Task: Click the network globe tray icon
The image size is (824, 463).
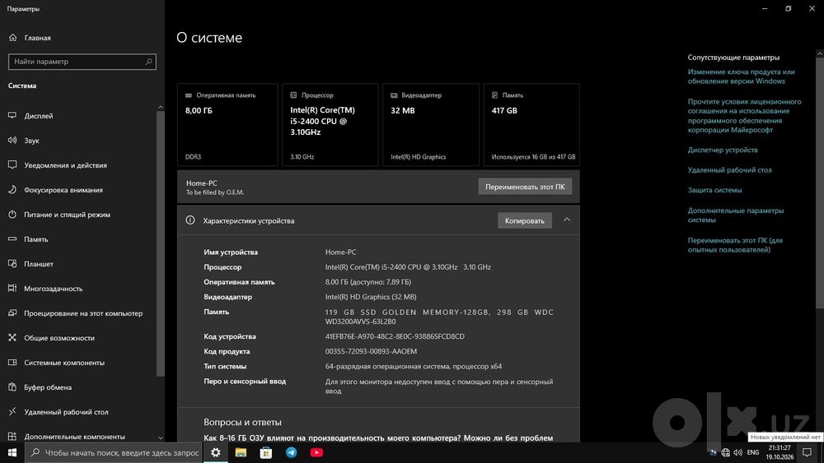Action: [x=726, y=452]
